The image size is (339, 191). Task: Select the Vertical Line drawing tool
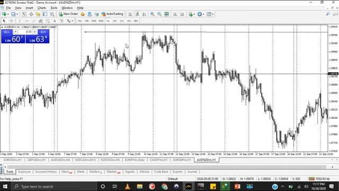20,21
